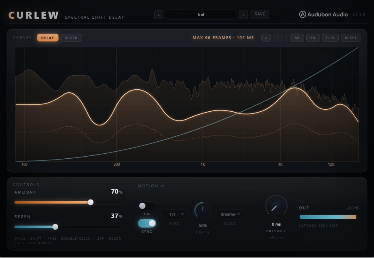This screenshot has width=374, height=258.
Task: Click the 50% depth value
Action: coord(203,225)
